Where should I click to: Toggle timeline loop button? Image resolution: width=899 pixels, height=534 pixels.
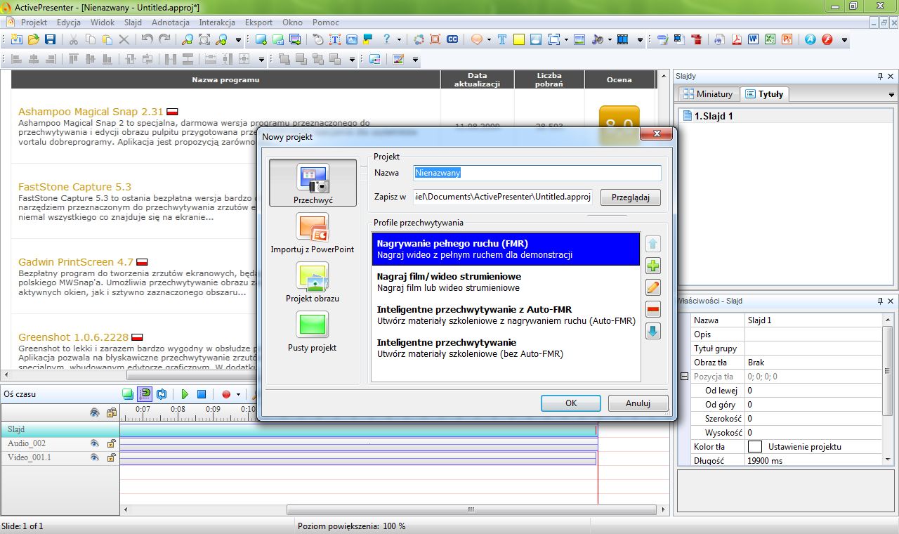[162, 395]
